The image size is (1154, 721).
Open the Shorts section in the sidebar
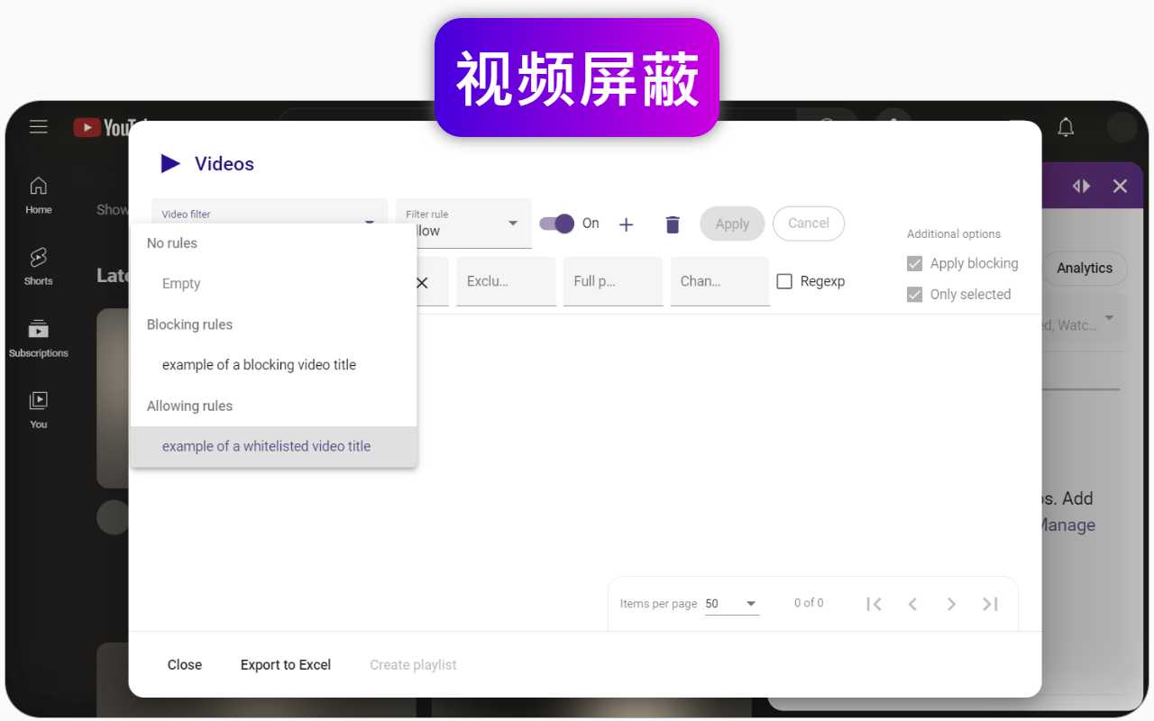click(x=38, y=265)
